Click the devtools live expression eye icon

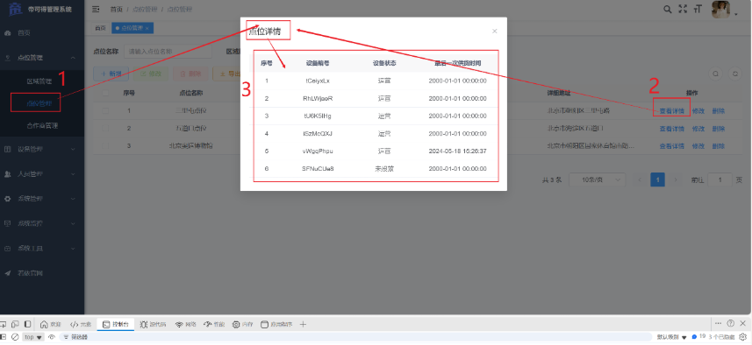click(x=52, y=337)
